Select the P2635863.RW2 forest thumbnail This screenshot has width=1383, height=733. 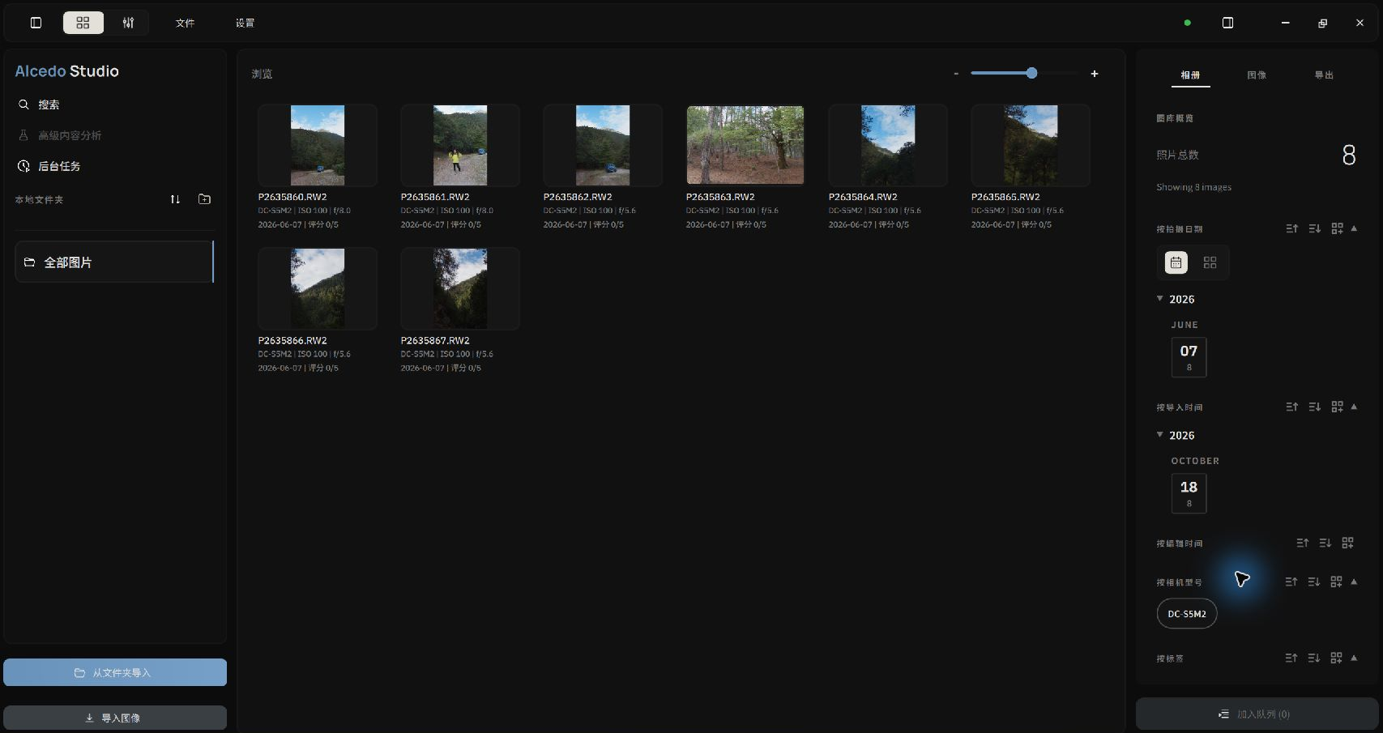point(745,145)
